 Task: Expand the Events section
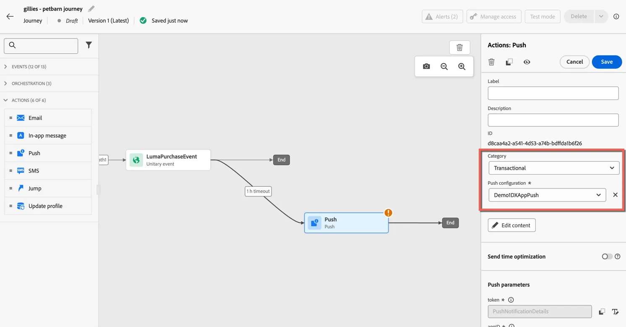(x=49, y=67)
